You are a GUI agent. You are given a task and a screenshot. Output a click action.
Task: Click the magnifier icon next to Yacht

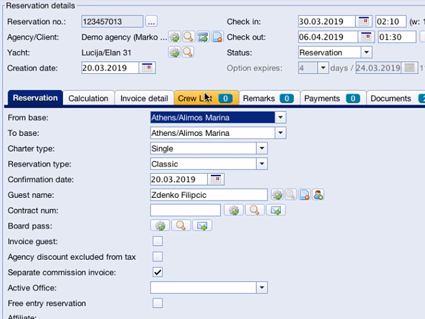coord(188,52)
